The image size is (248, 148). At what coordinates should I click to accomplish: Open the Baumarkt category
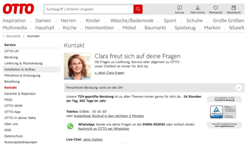click(155, 28)
